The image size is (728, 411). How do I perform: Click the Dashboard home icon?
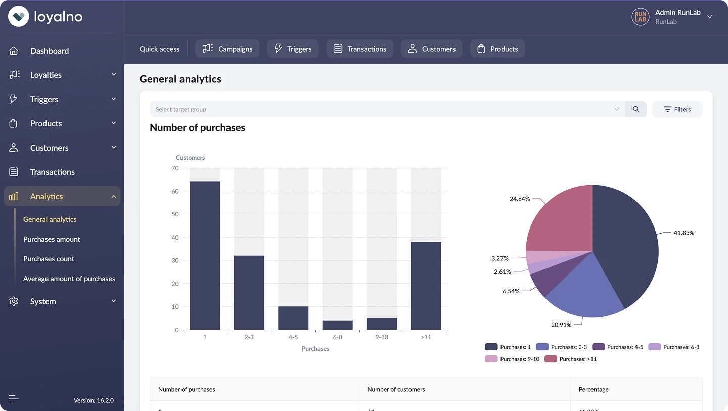(x=14, y=51)
